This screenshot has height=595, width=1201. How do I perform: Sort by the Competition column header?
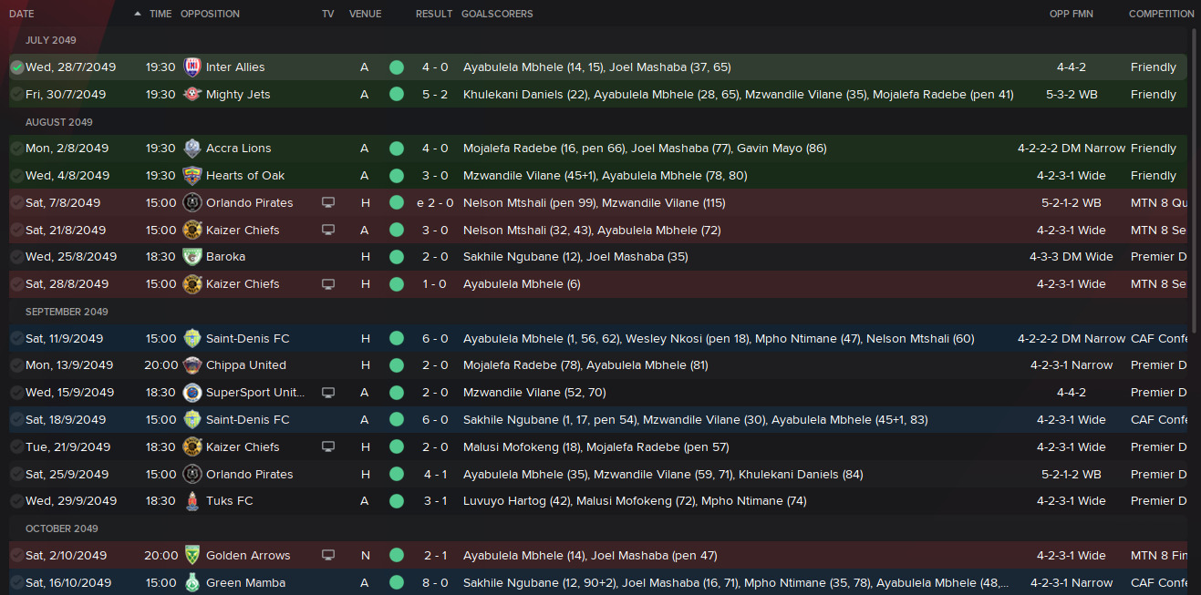tap(1161, 14)
